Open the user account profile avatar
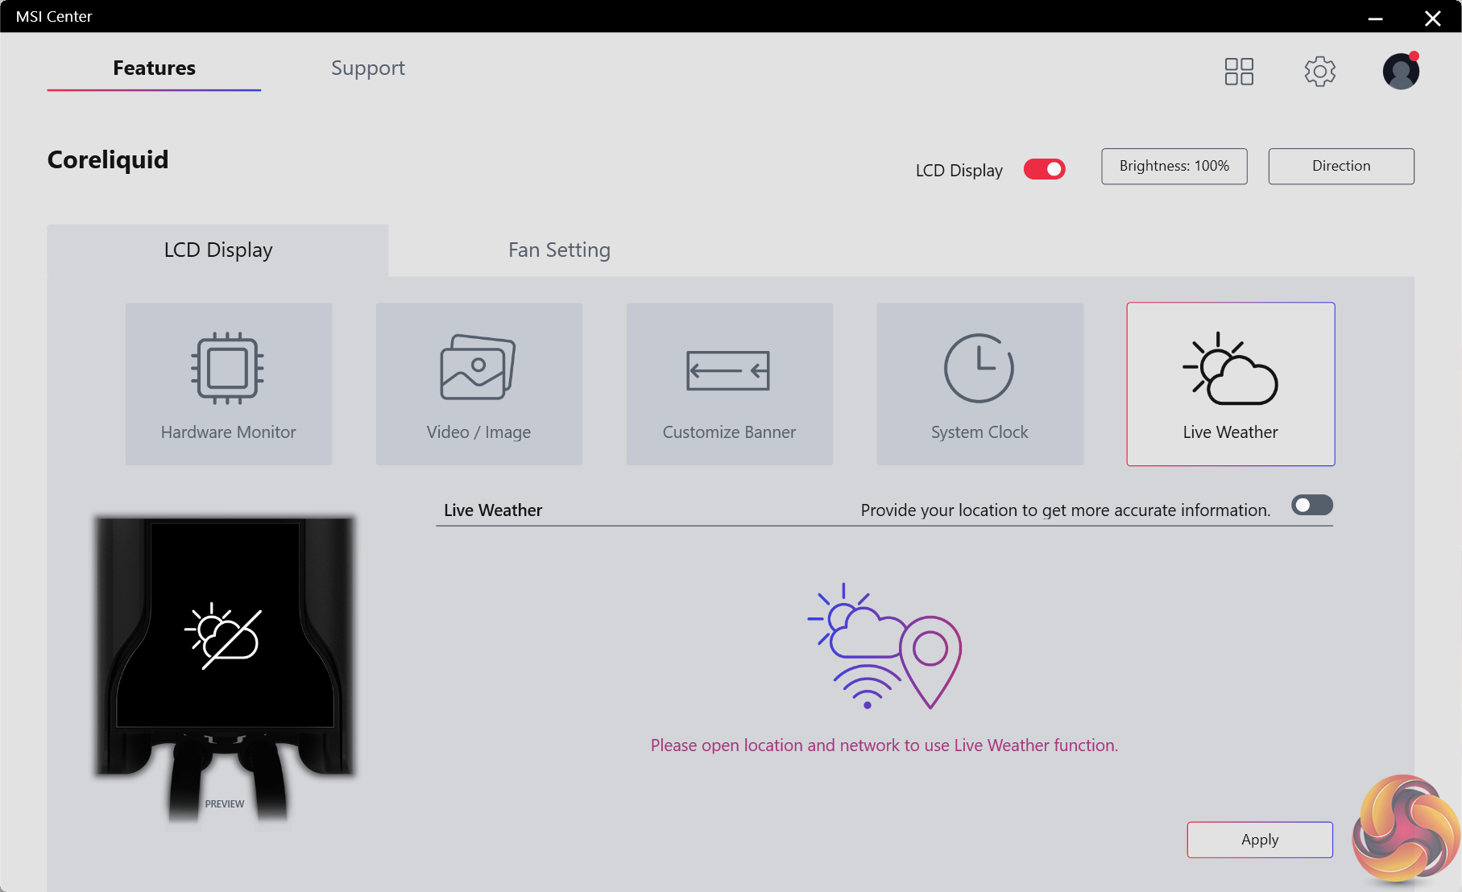The width and height of the screenshot is (1462, 892). tap(1402, 71)
